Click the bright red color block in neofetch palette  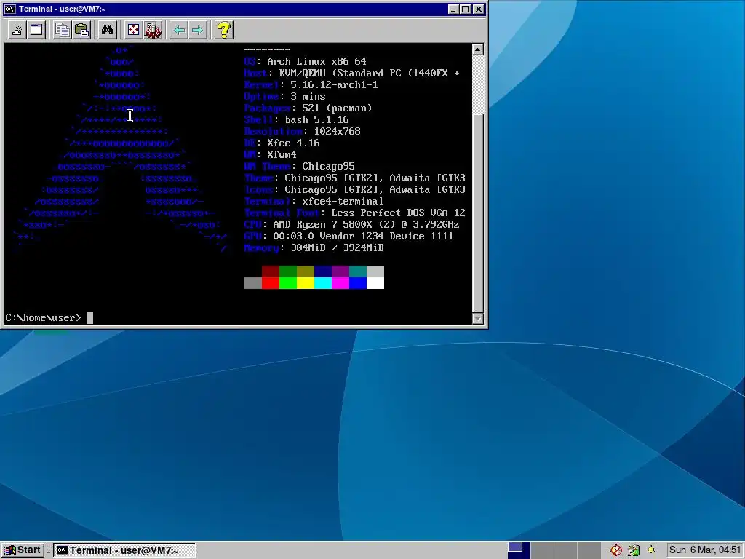[x=271, y=283]
